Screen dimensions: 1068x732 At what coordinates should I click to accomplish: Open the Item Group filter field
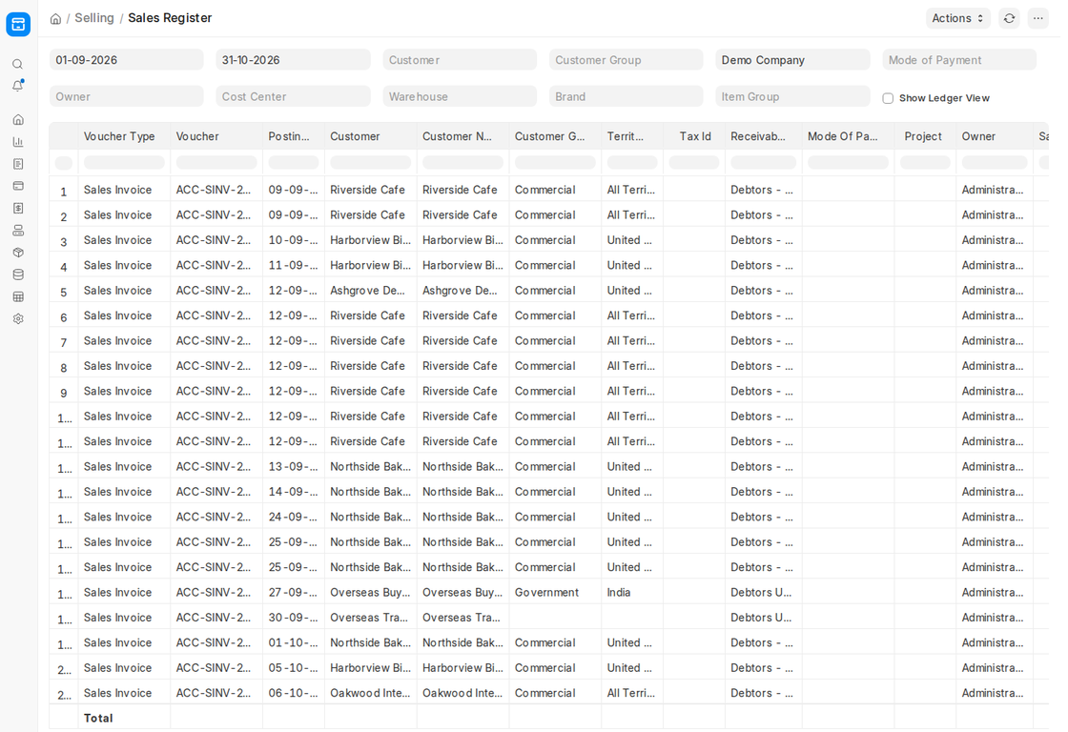point(792,96)
